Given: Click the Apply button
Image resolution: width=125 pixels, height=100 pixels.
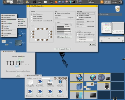Looking at the screenshot, I should tap(62, 49).
